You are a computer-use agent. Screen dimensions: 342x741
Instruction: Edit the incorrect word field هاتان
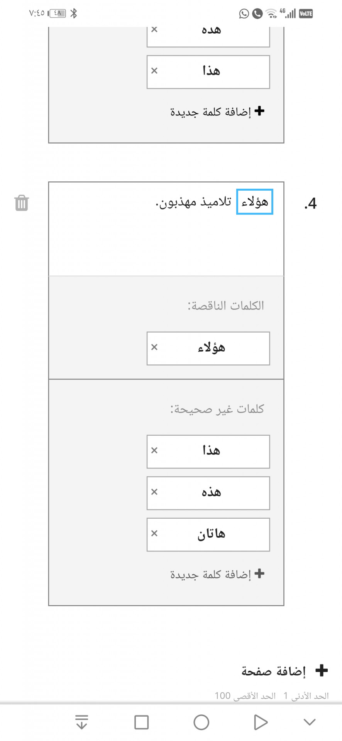(208, 535)
